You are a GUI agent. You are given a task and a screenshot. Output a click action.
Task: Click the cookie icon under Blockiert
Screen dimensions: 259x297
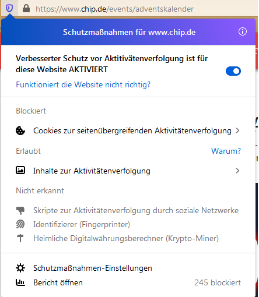[x=20, y=130]
